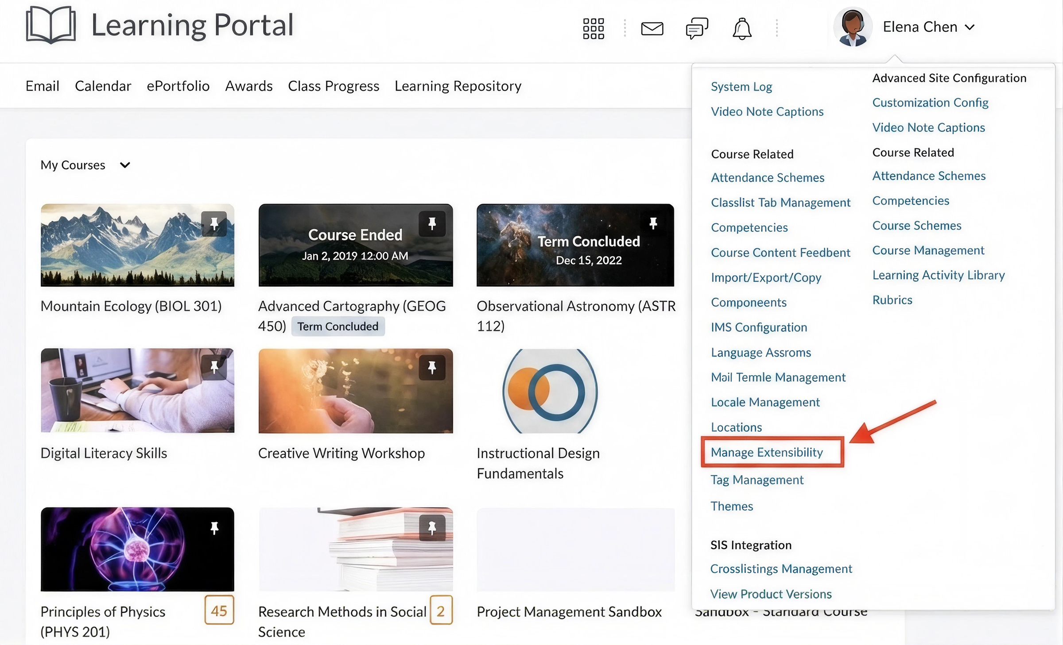Open the Calendar navbar item
Screen dimensions: 1063x645
[103, 86]
